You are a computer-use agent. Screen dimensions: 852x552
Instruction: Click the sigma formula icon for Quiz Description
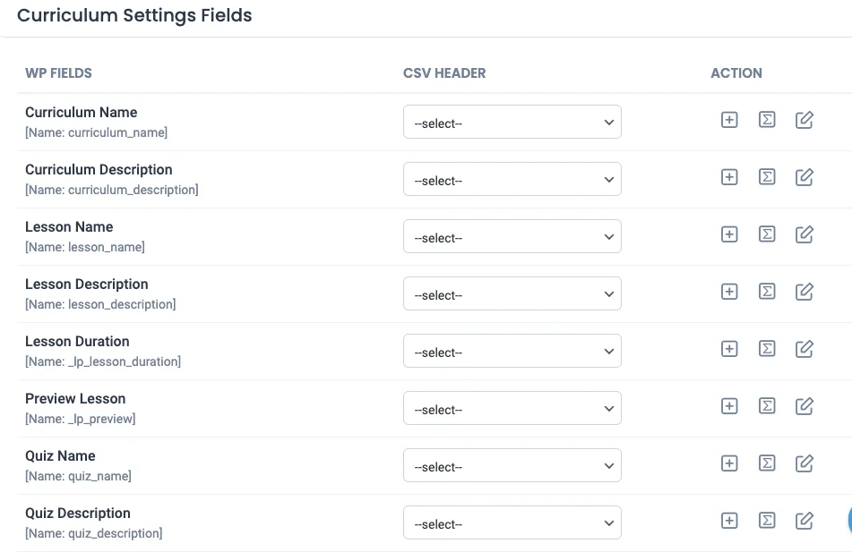point(767,521)
